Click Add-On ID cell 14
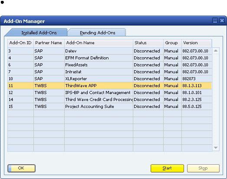This screenshot has width=227, height=179. point(20,100)
